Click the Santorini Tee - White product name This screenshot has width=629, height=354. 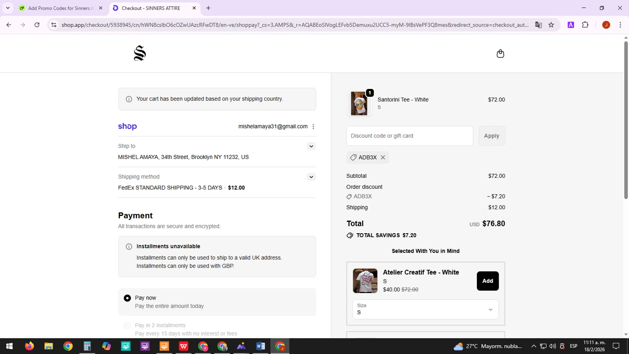403,99
